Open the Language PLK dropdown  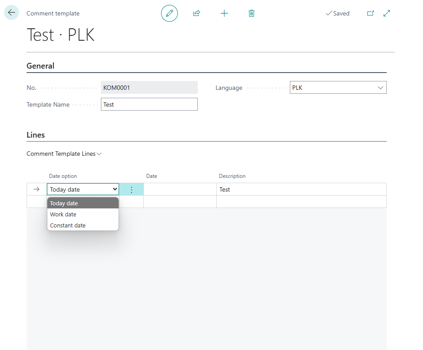click(338, 88)
